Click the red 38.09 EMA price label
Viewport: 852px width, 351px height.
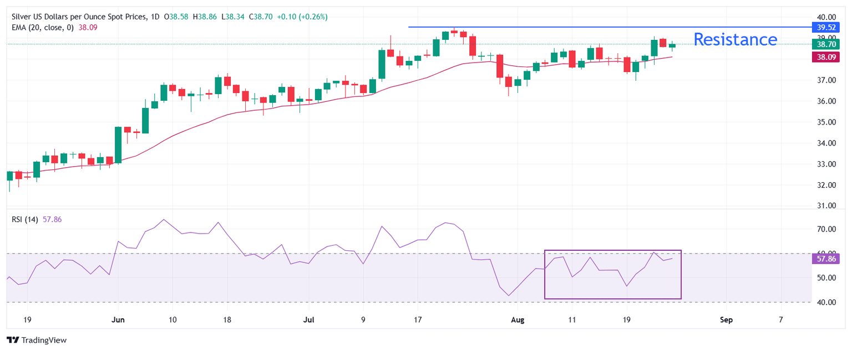pos(826,56)
